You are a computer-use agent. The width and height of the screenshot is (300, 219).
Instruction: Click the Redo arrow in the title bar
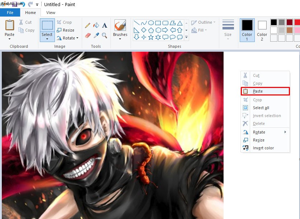pos(30,4)
